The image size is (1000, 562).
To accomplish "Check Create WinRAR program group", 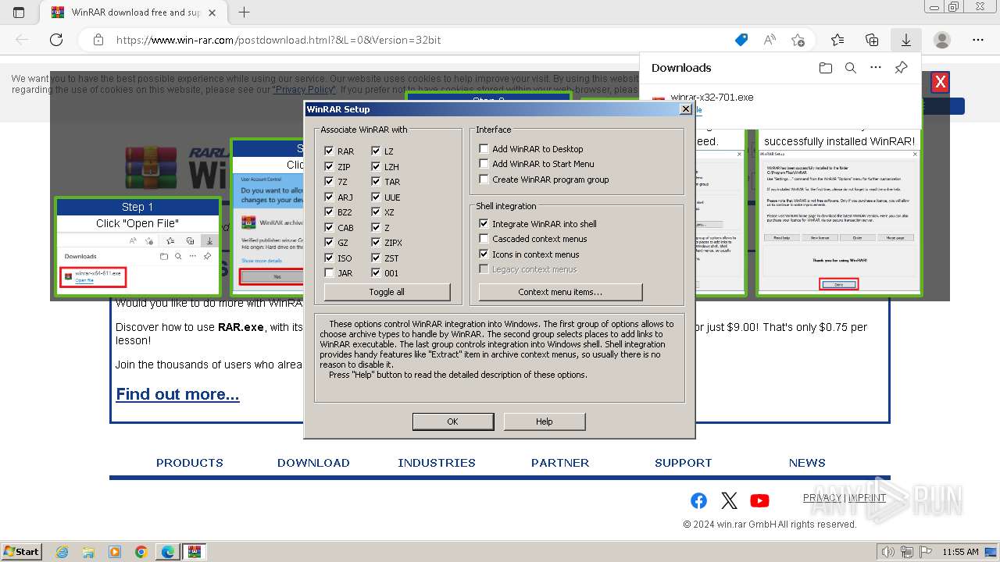I will (484, 180).
